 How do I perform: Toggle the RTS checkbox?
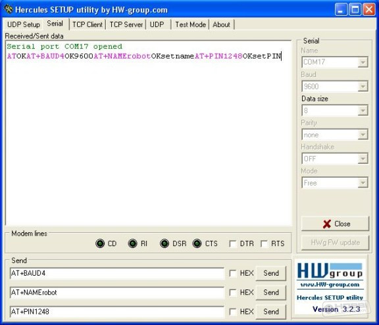click(x=265, y=243)
